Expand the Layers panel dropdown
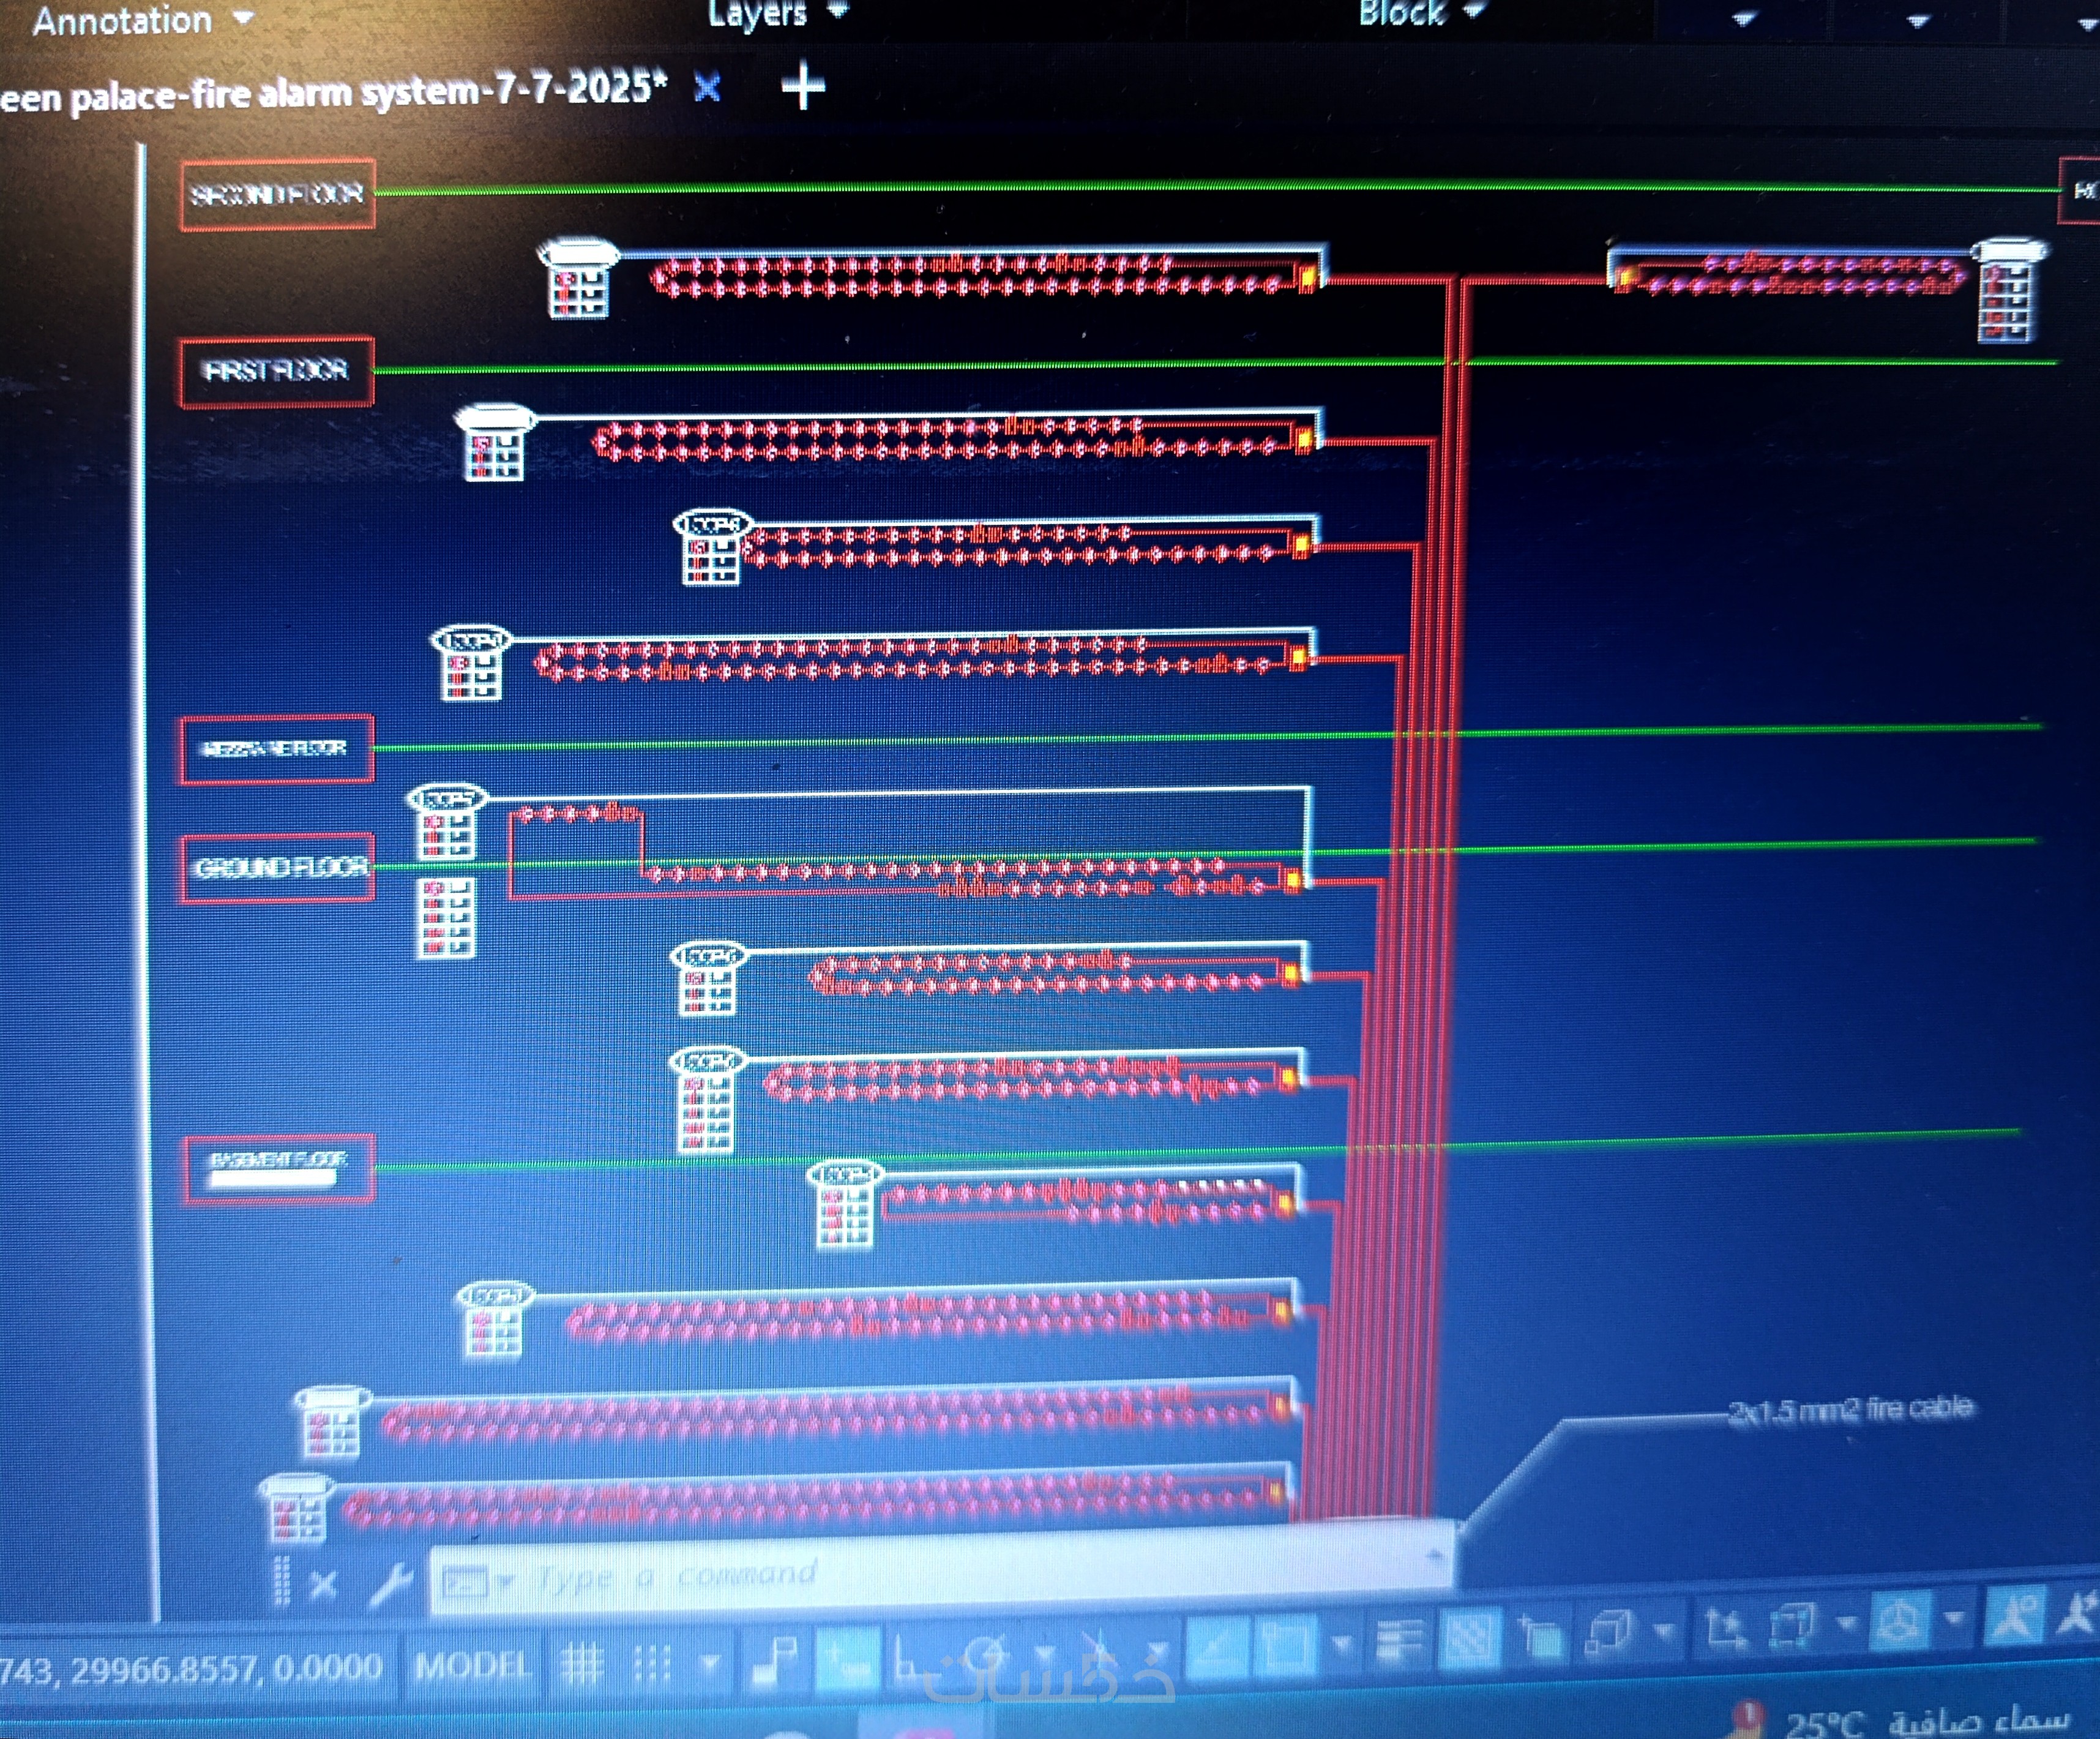Screen dimensions: 2100x1739 coord(838,10)
